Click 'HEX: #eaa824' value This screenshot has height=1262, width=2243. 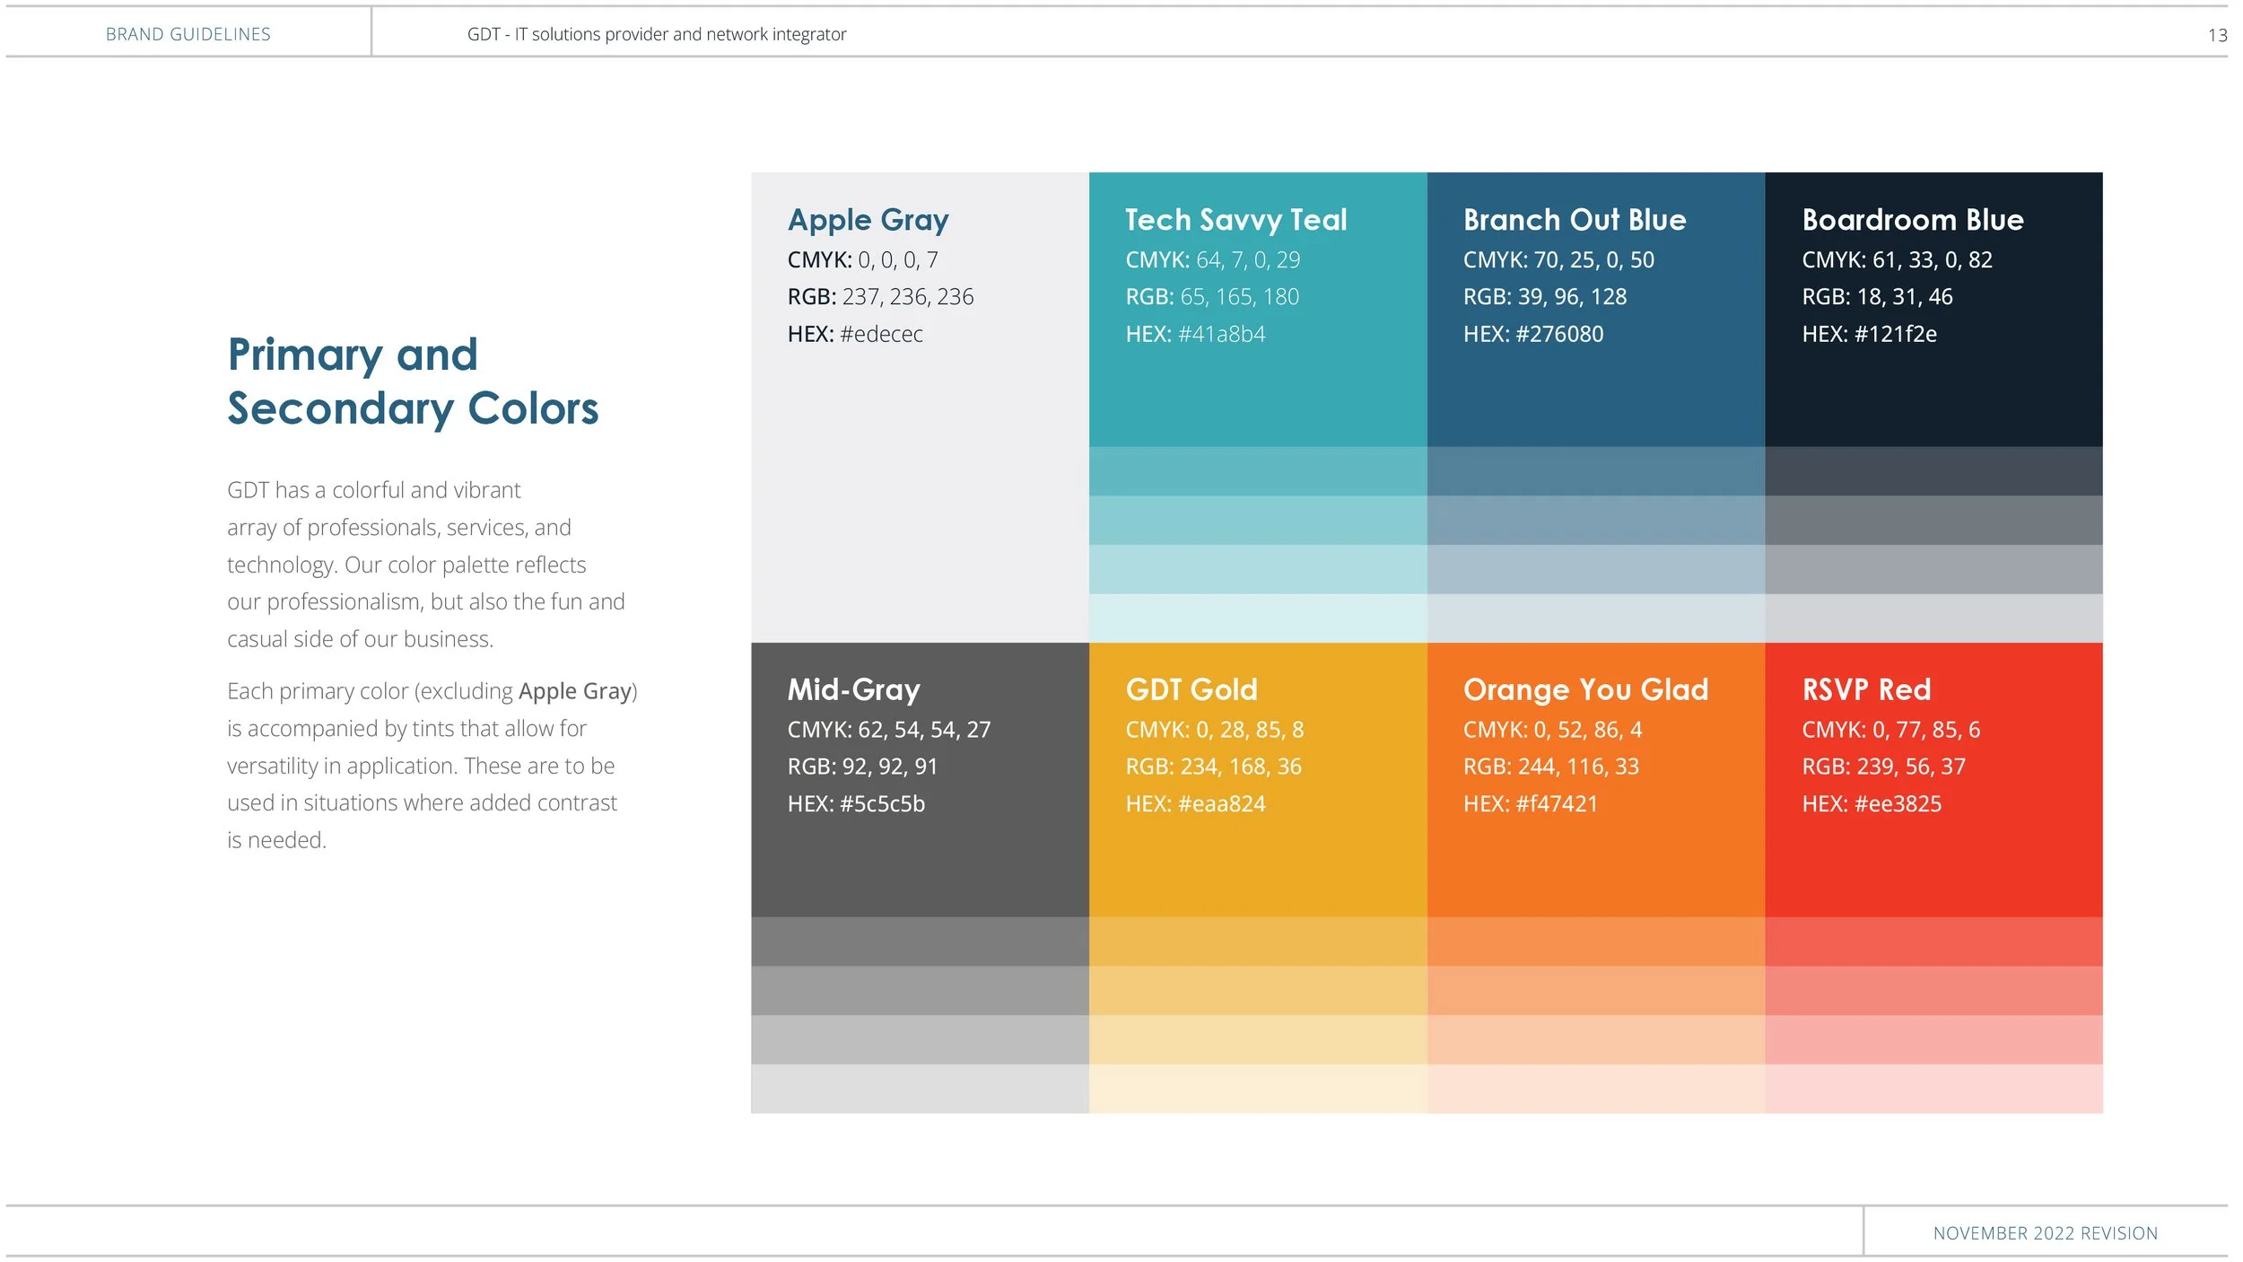(x=1195, y=803)
